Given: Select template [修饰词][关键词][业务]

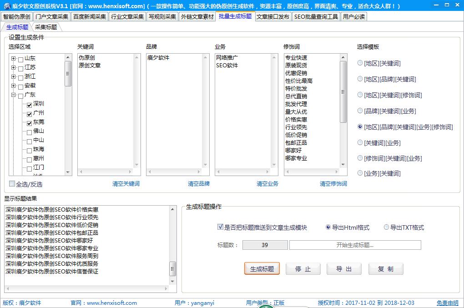Looking at the screenshot, I should click(x=360, y=158).
